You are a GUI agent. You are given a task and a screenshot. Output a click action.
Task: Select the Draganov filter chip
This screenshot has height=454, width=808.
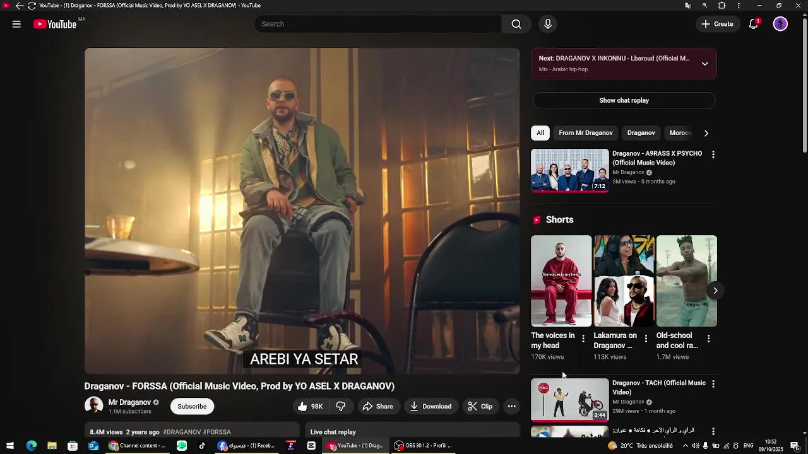point(641,133)
